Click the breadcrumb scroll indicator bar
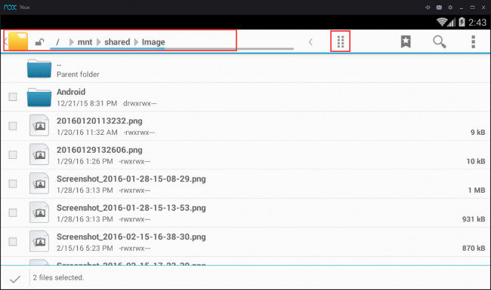 171,49
